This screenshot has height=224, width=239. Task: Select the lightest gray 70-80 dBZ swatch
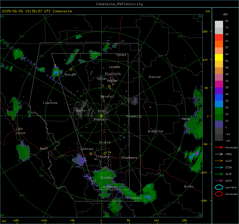coord(219,24)
